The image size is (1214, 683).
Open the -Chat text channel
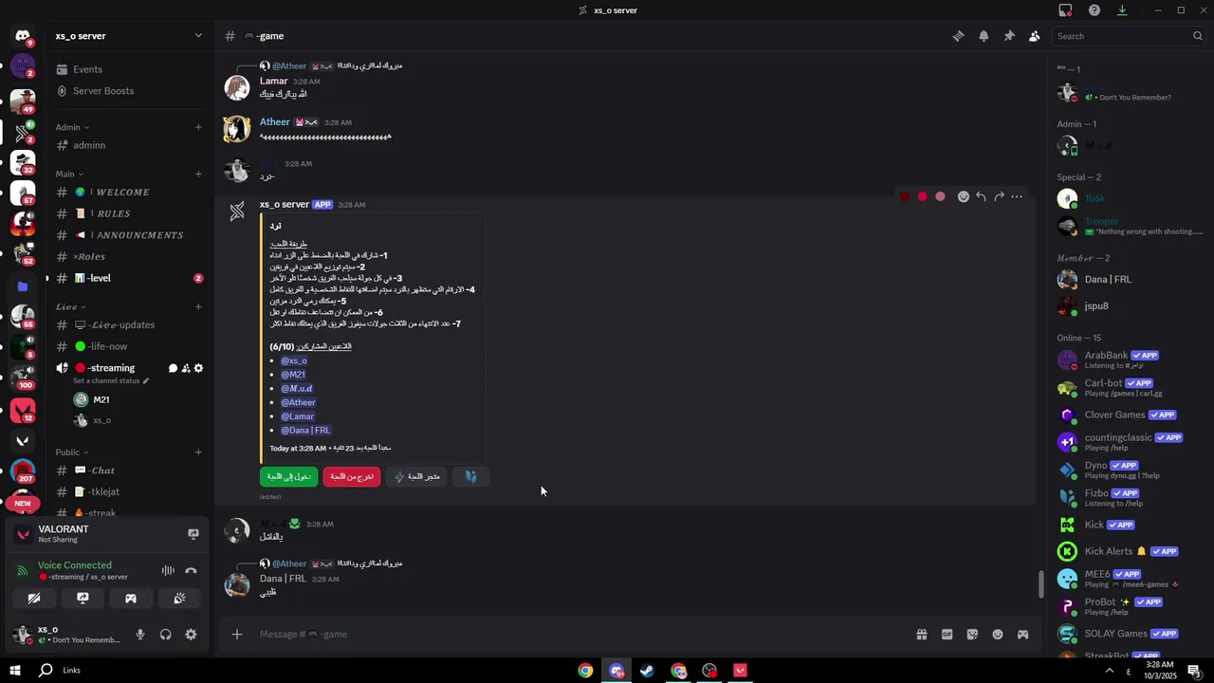128,471
